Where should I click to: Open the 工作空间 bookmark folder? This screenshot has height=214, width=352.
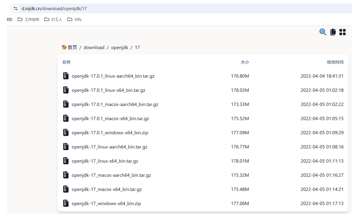click(28, 19)
